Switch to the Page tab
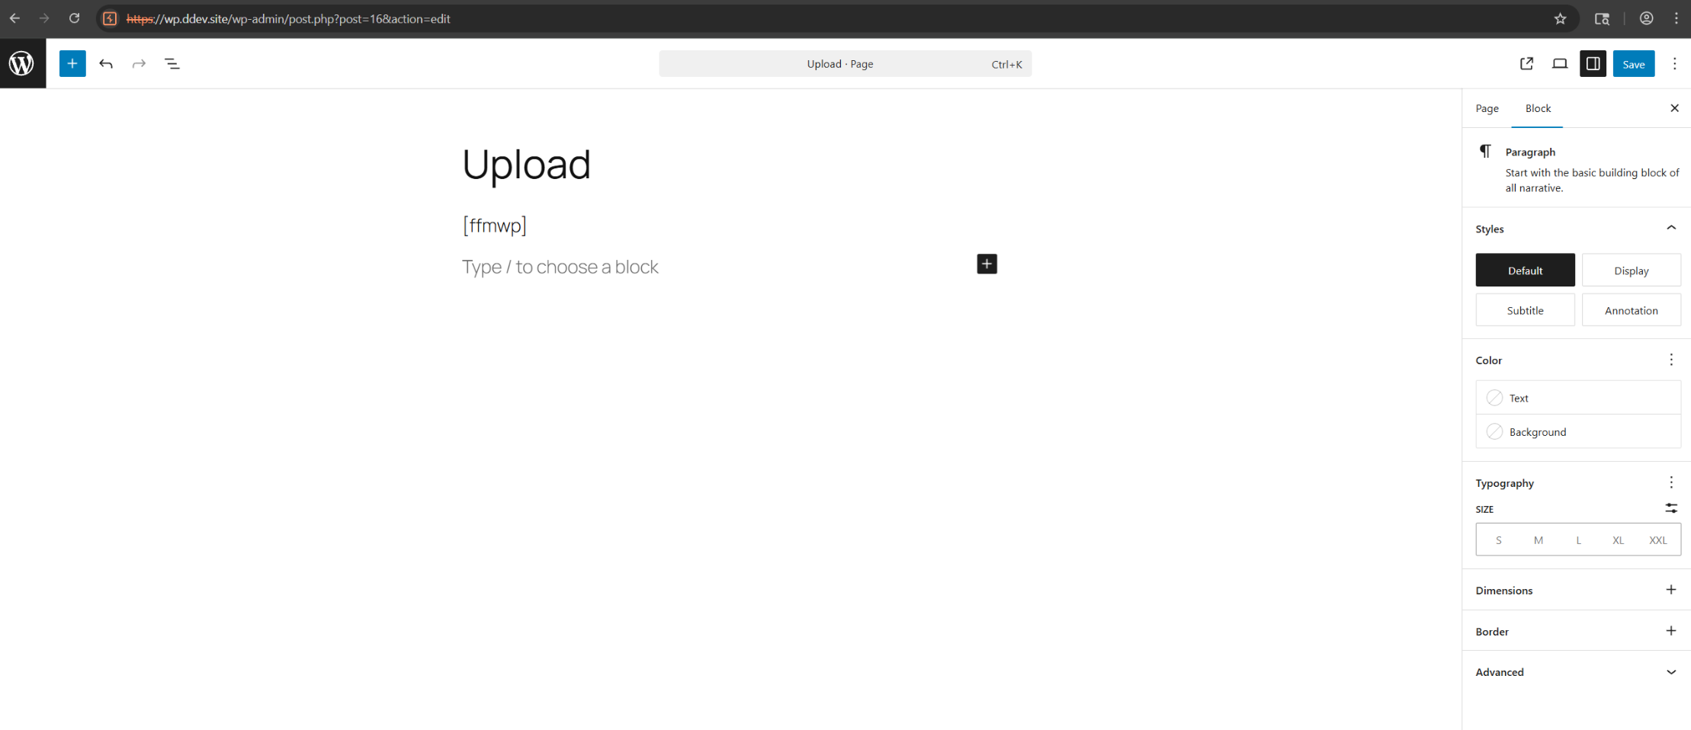 click(x=1487, y=108)
